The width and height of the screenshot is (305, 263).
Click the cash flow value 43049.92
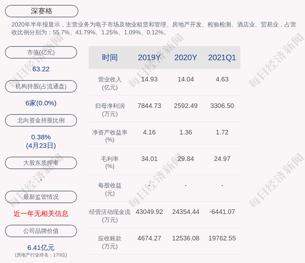pyautogui.click(x=149, y=212)
